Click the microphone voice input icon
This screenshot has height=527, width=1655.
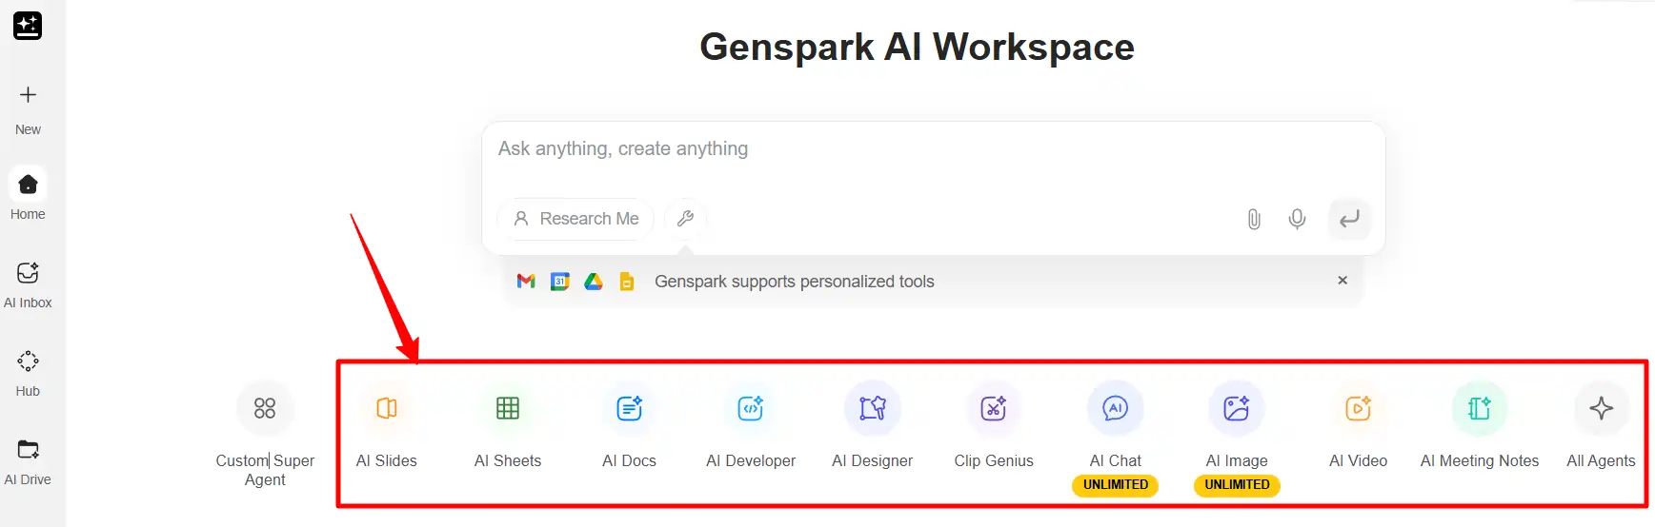(1297, 219)
